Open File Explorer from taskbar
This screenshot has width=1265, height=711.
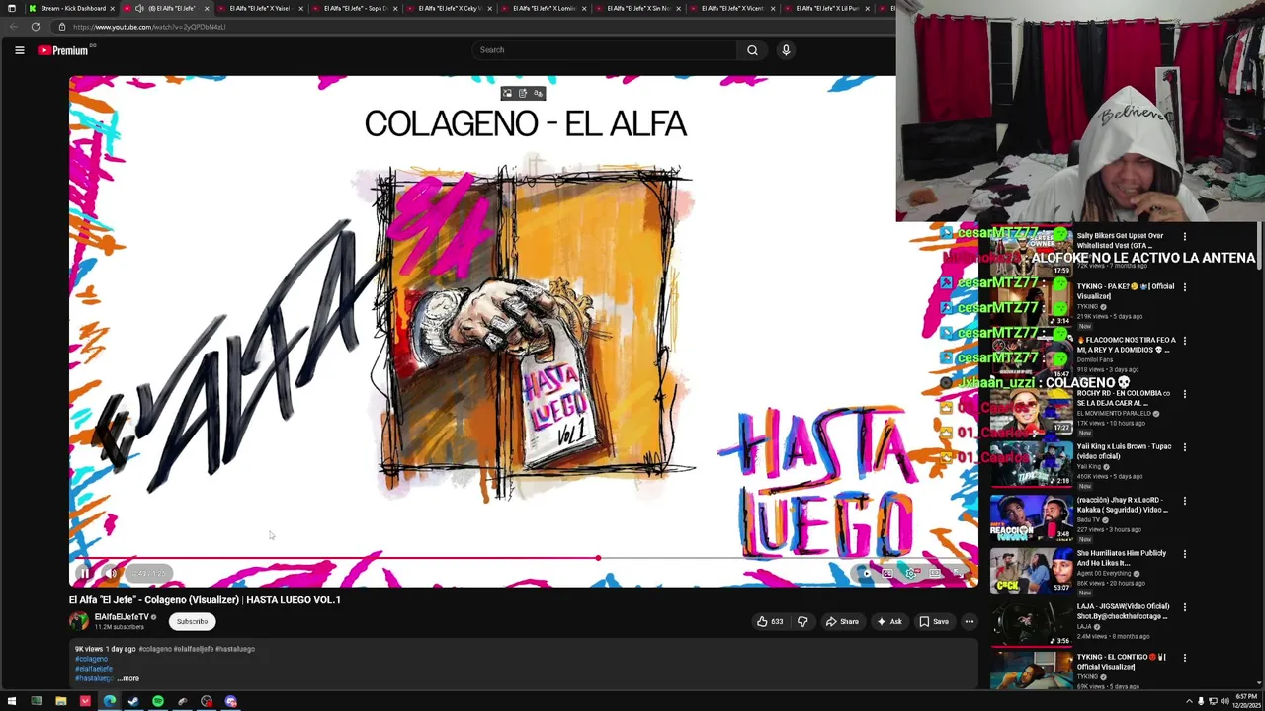pyautogui.click(x=60, y=702)
